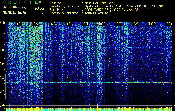This screenshot has width=175, height=111.
Task: Click the 0.9 frequency axis label
Action: click(x=2, y=64)
